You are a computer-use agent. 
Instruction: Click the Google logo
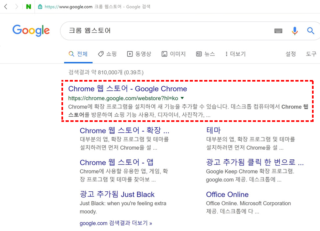coord(31,31)
